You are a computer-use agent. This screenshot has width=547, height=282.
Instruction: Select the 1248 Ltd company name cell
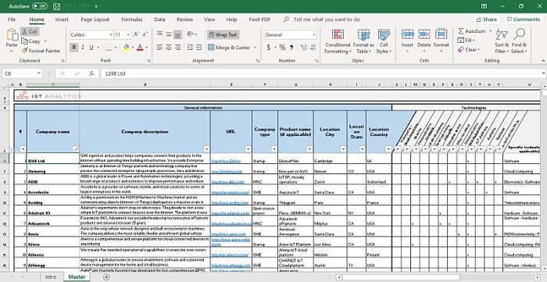(53, 159)
